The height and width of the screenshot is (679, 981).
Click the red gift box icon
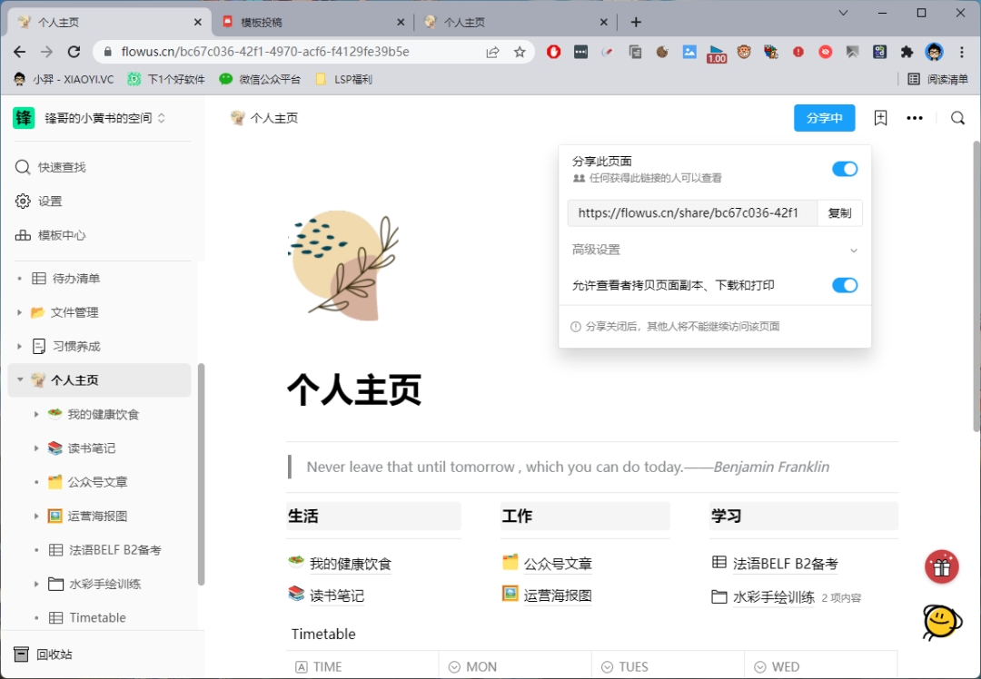[942, 567]
